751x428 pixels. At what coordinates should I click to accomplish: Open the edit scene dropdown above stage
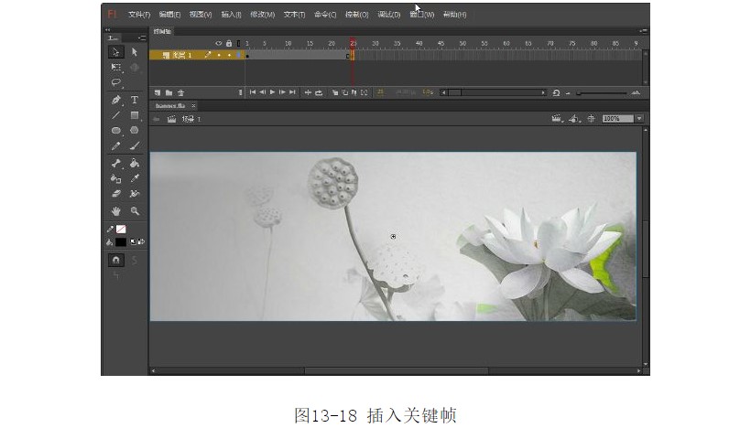(x=556, y=119)
